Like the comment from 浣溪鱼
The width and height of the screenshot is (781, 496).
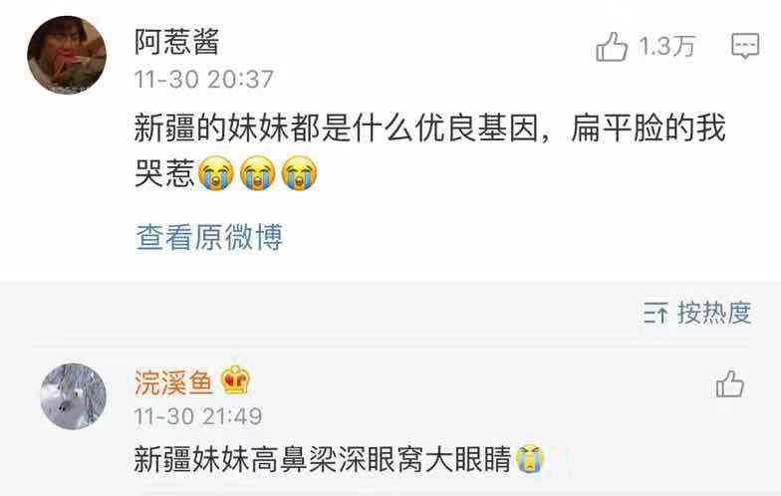pos(729,383)
